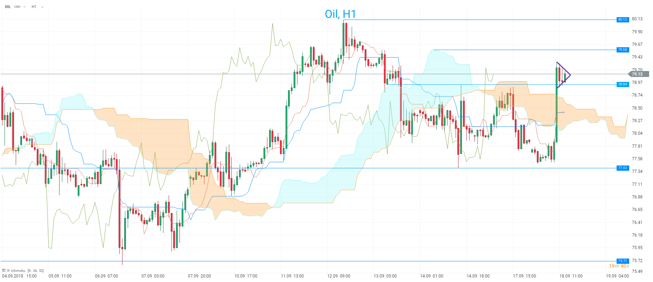Click the 75.71 horizontal line price tag

coord(623,261)
